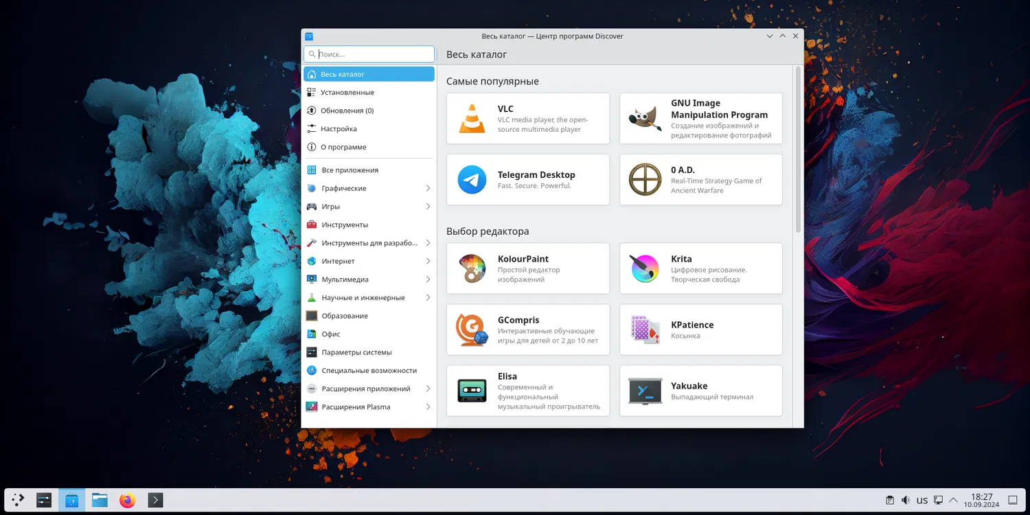Click the catalog vertical scrollbar
Image resolution: width=1030 pixels, height=515 pixels.
tap(798, 150)
